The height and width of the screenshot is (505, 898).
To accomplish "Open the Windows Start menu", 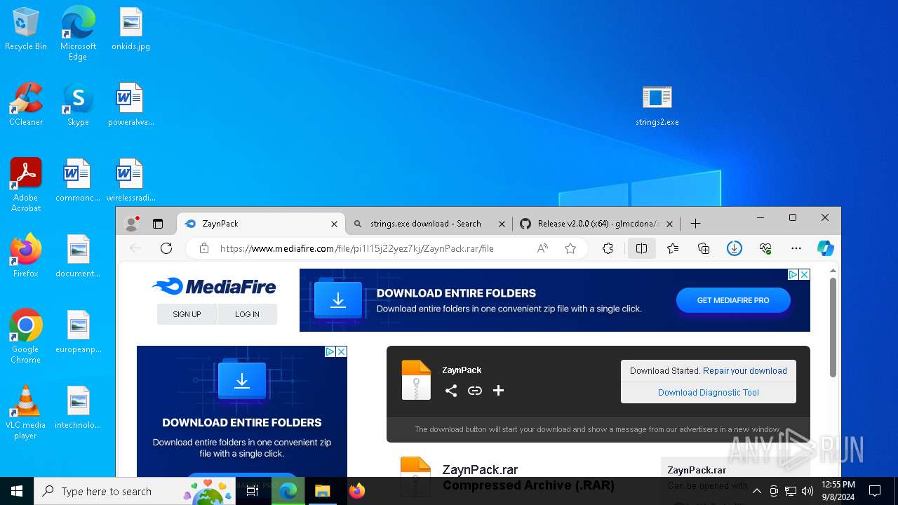I will coord(17,491).
